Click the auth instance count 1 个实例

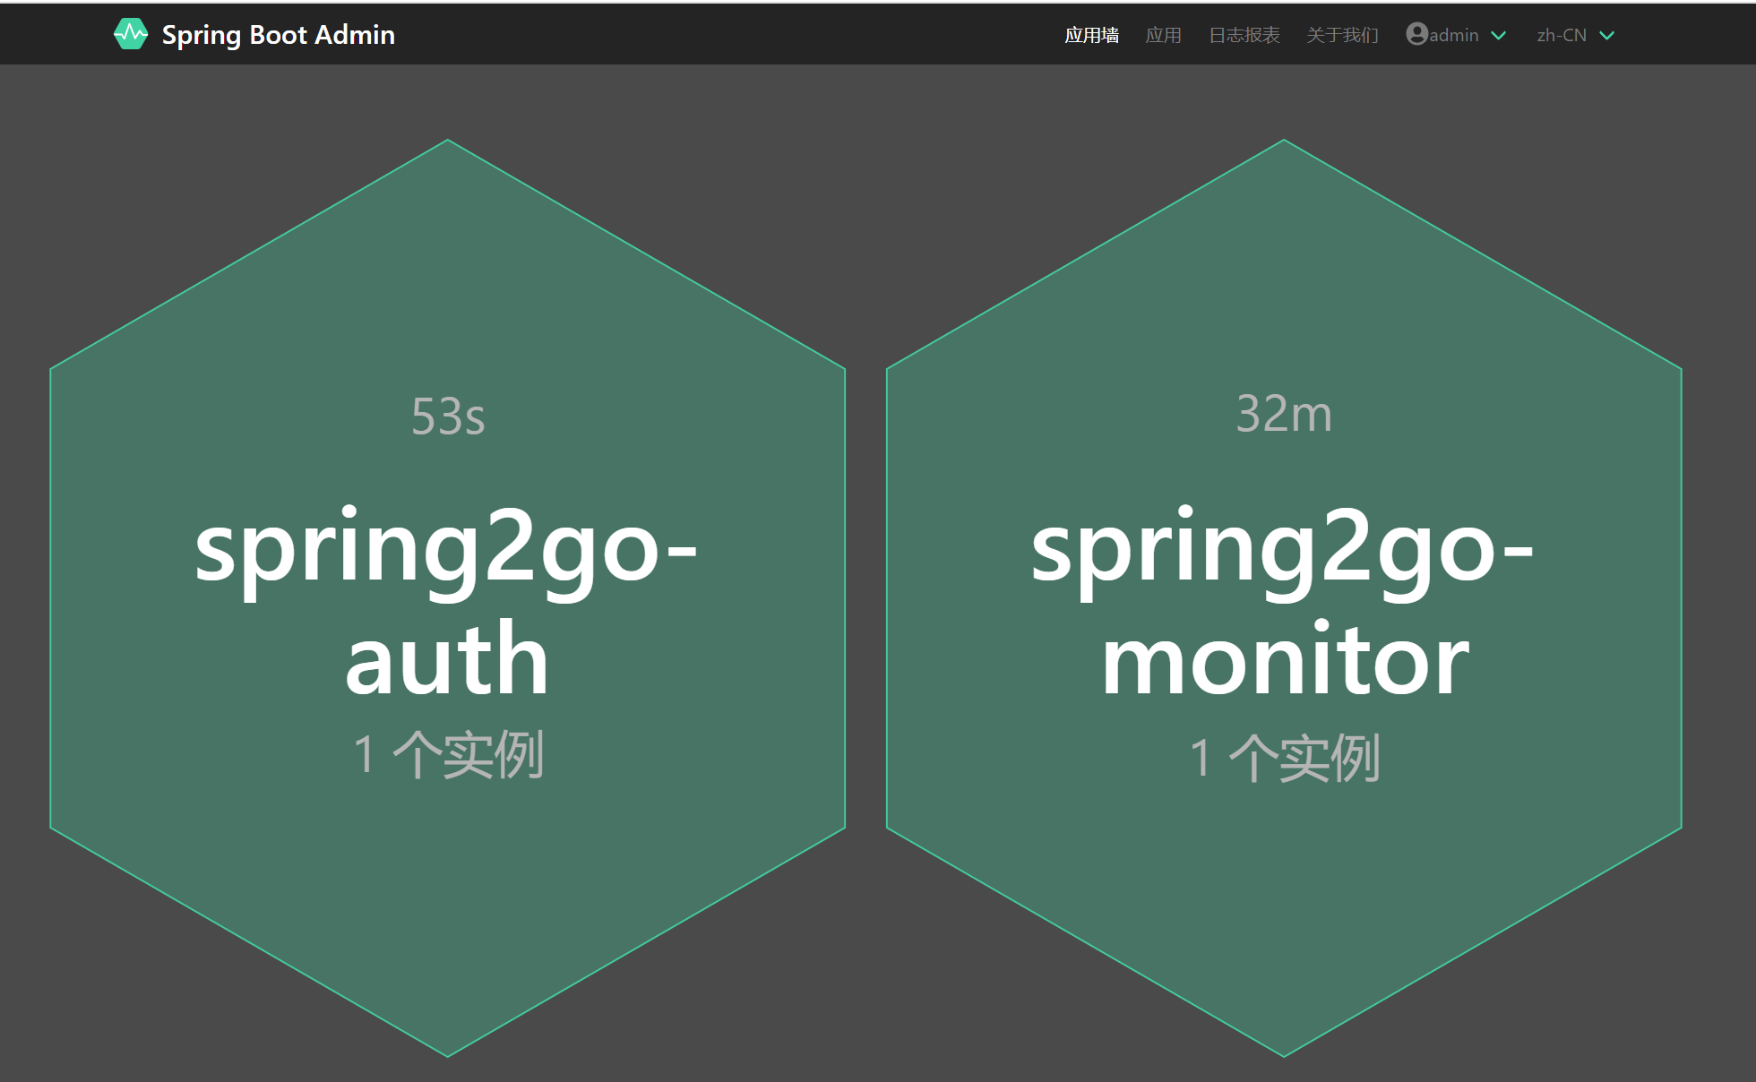(x=448, y=754)
